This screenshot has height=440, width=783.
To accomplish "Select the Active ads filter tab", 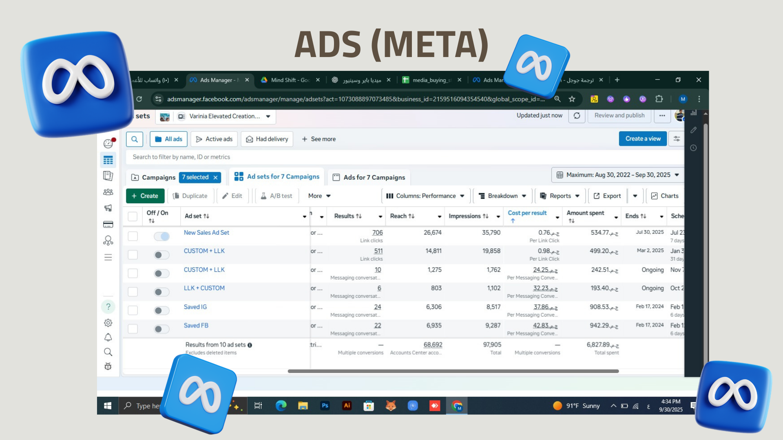I will (214, 139).
